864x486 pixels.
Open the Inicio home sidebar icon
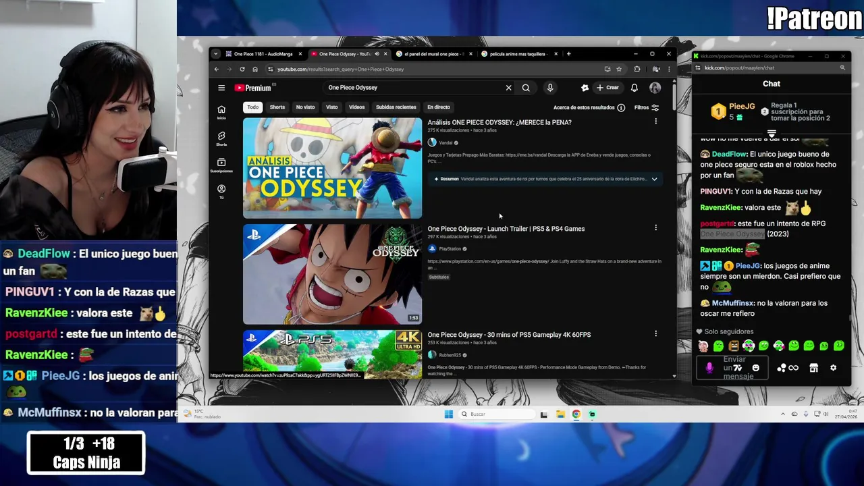(x=221, y=112)
